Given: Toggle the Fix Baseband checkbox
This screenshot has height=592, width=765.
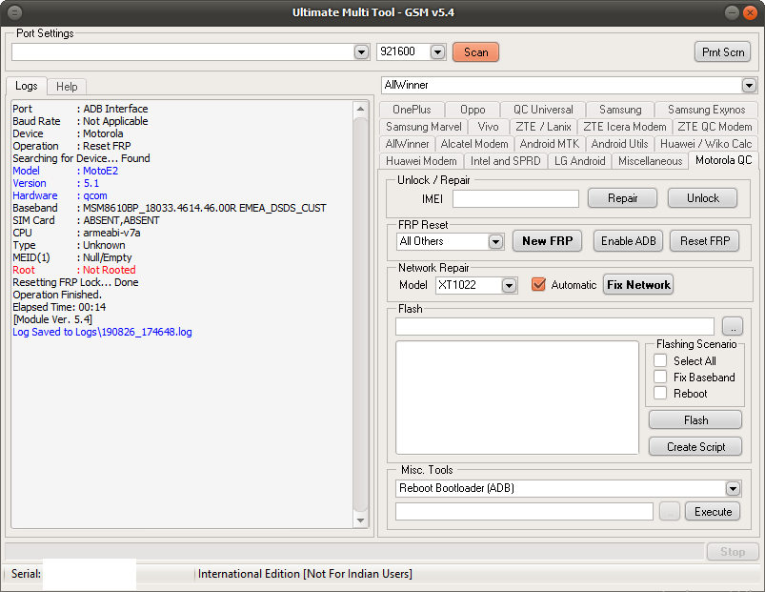Looking at the screenshot, I should (660, 378).
